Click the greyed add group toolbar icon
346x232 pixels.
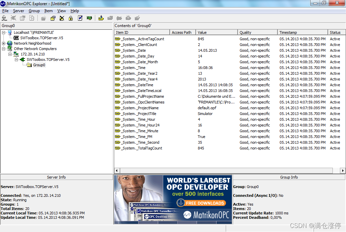coord(44,18)
